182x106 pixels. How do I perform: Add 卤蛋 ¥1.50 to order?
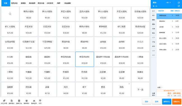pos(47,90)
